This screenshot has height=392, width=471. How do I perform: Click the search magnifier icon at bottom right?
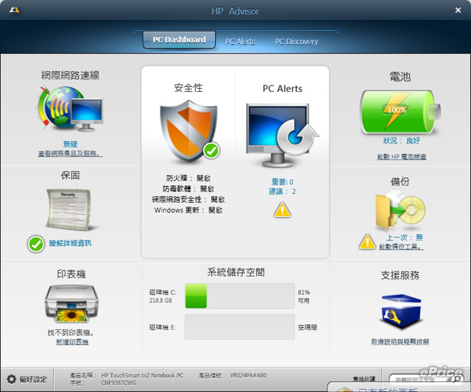click(457, 379)
